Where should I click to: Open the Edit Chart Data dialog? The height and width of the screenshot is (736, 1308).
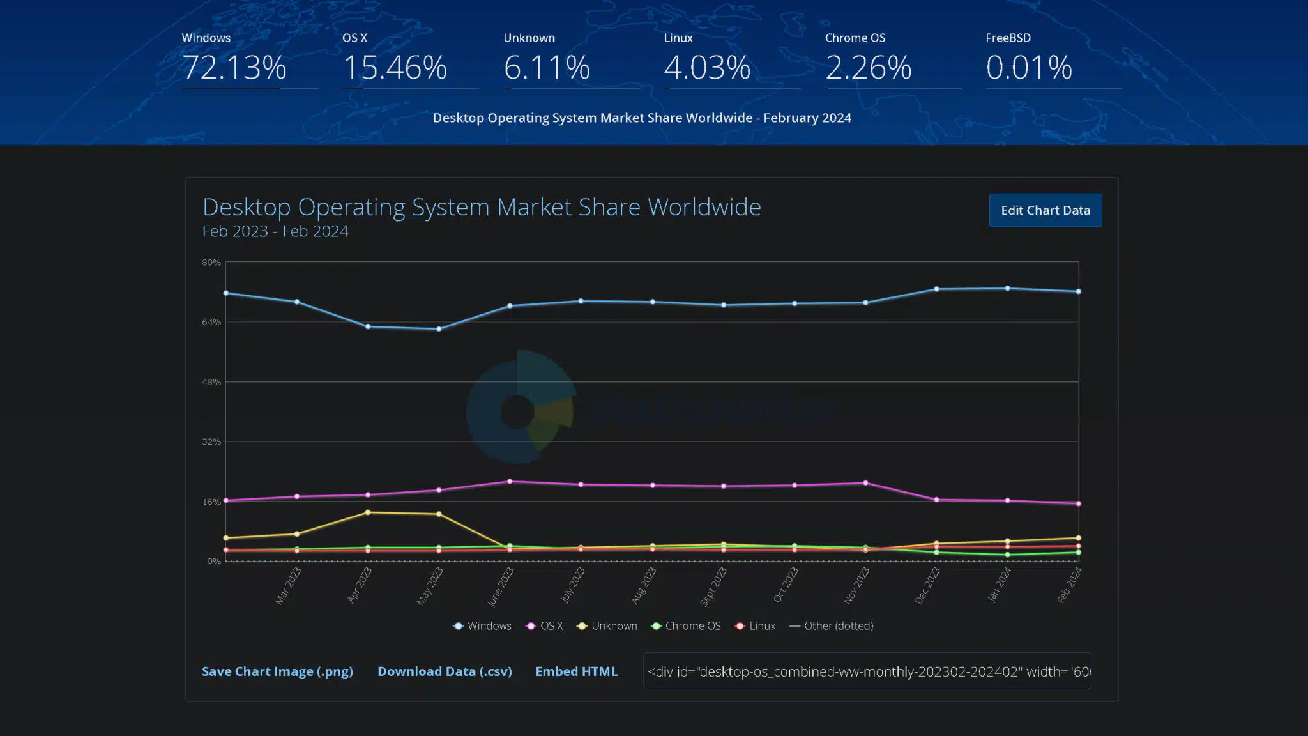coord(1046,210)
